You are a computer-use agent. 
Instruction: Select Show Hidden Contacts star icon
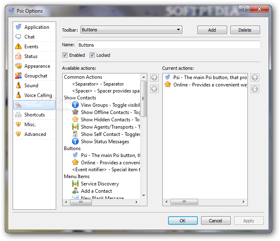[75, 119]
